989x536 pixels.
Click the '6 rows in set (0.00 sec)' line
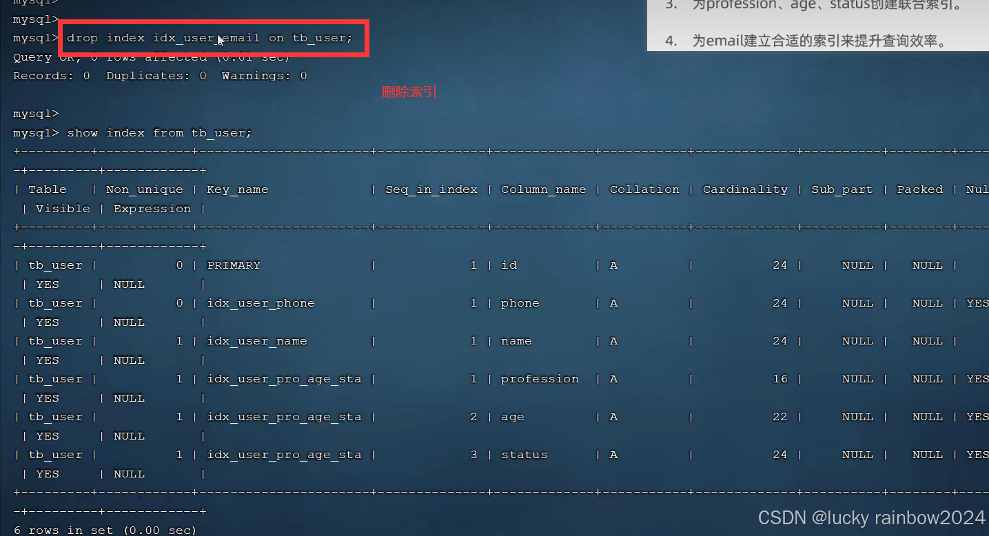pyautogui.click(x=105, y=530)
